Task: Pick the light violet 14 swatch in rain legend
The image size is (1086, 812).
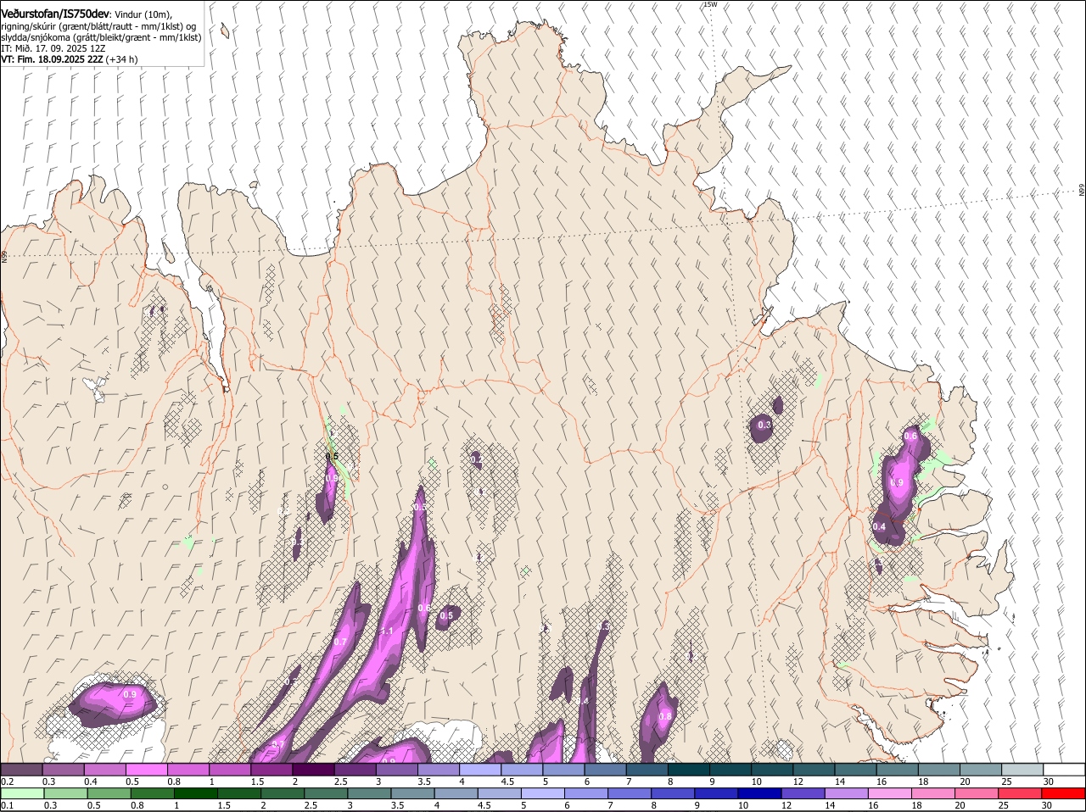Action: 846,793
